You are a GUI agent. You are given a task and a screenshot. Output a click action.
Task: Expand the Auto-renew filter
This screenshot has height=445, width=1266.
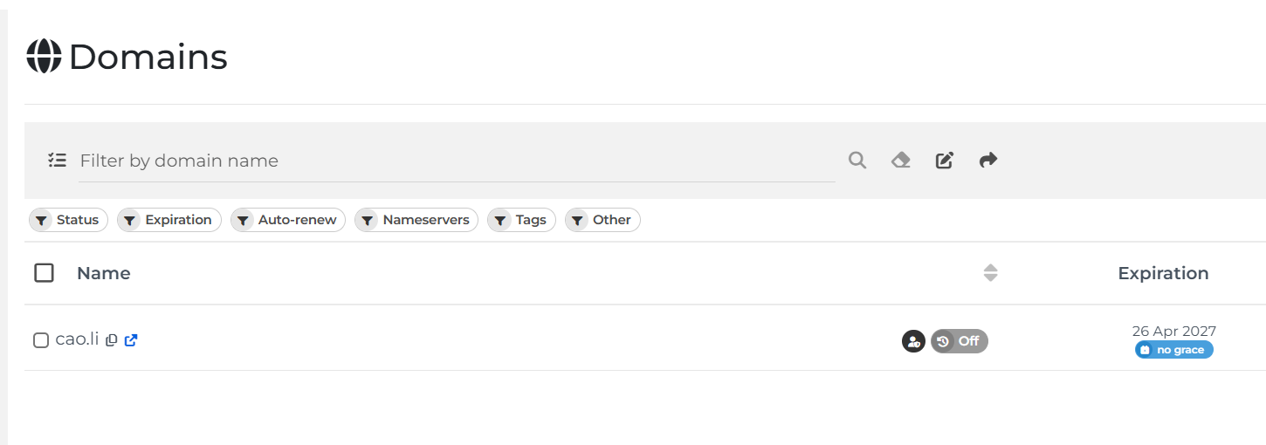pos(288,220)
